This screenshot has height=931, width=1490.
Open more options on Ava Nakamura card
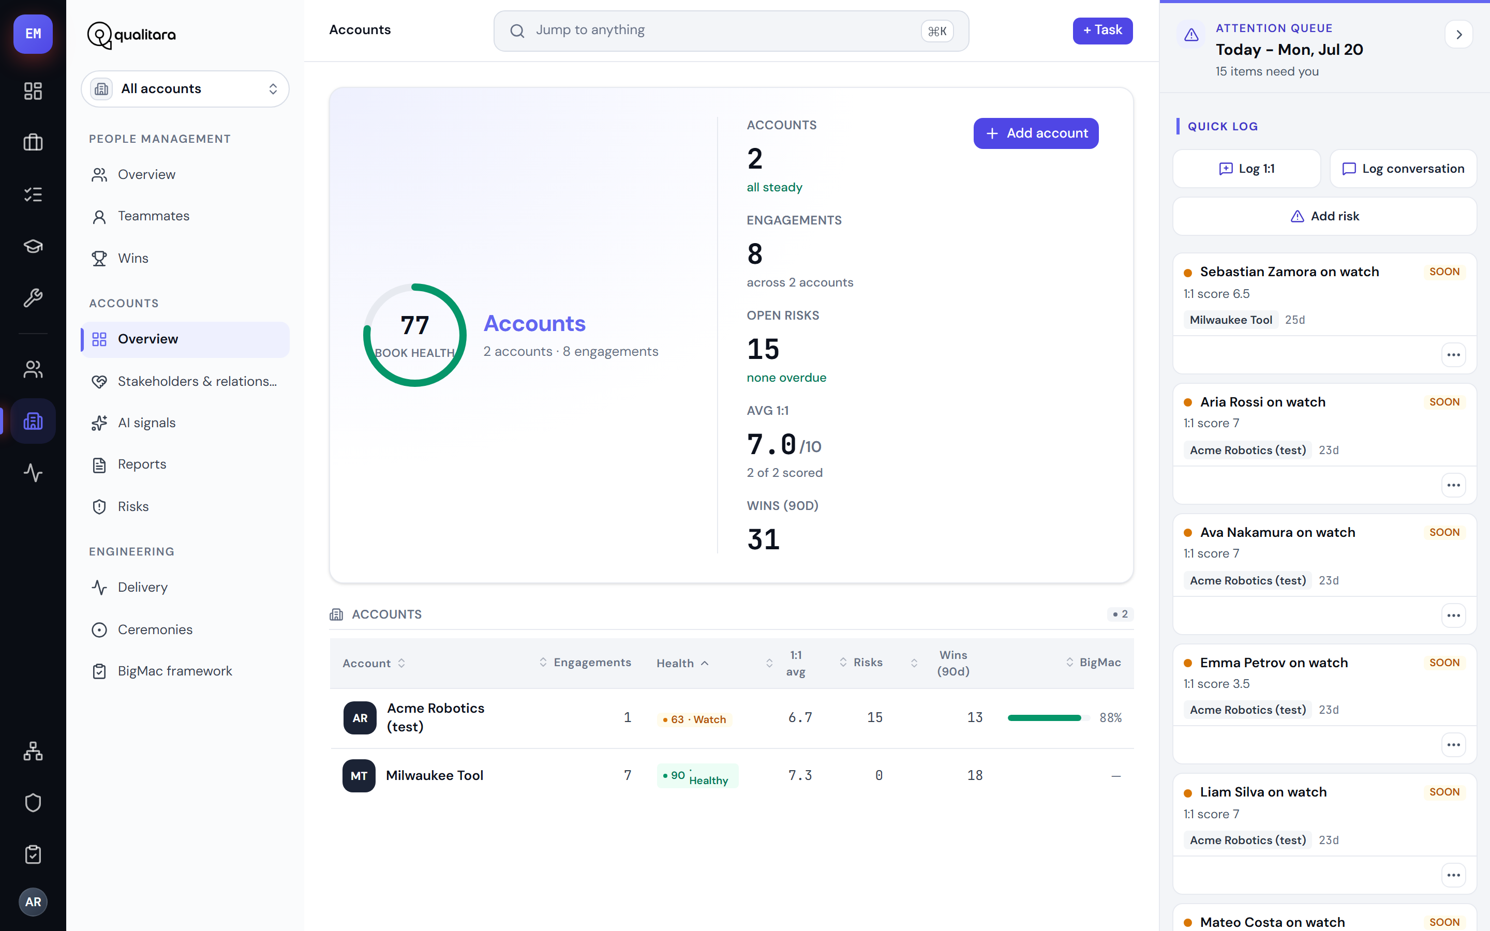(x=1454, y=615)
